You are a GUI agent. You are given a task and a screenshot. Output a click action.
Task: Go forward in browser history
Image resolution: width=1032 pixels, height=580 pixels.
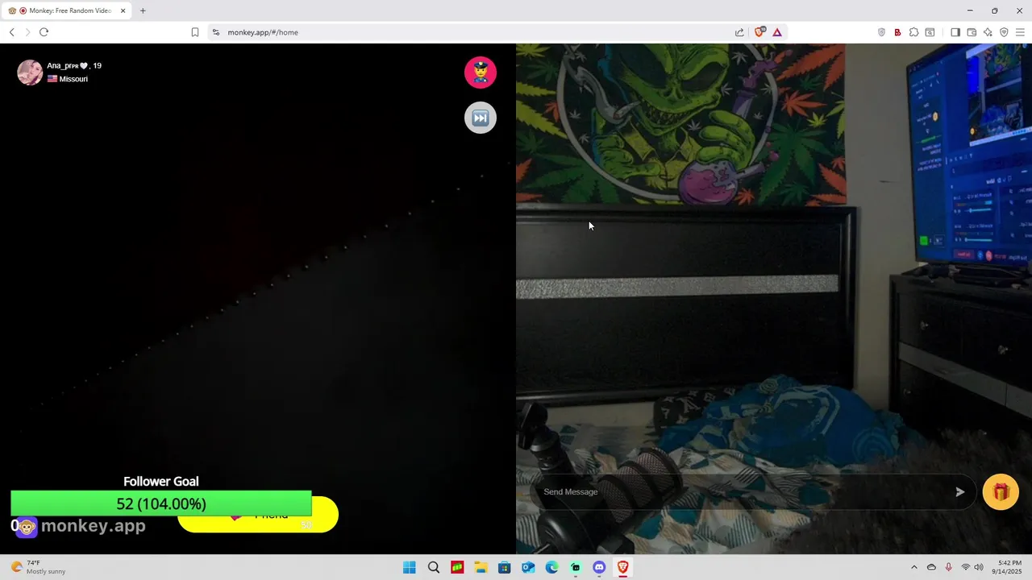pos(27,32)
